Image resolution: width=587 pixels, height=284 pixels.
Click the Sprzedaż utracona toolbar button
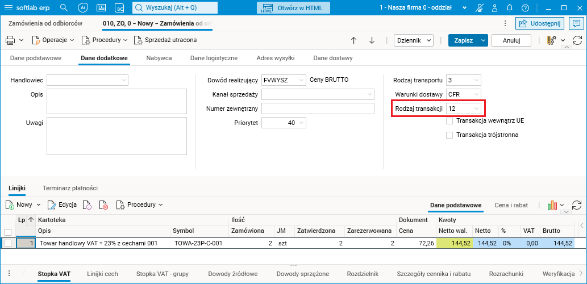pos(165,40)
